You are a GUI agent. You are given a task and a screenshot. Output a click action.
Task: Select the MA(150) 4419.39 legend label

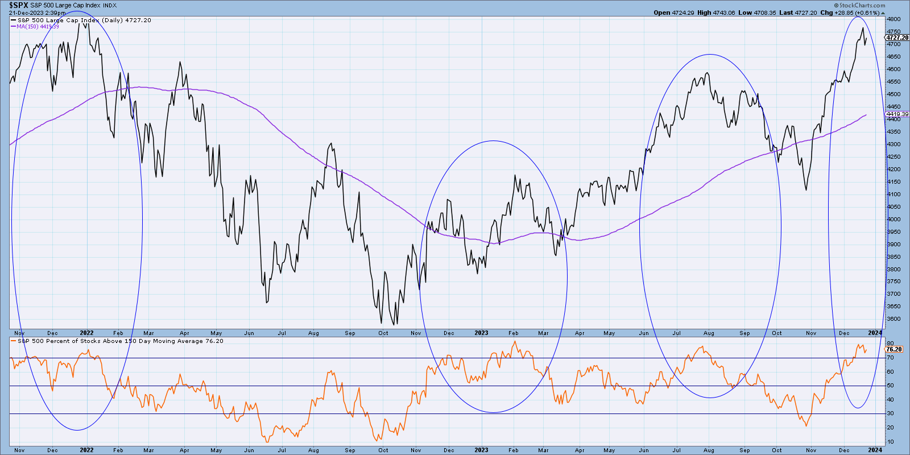[38, 27]
